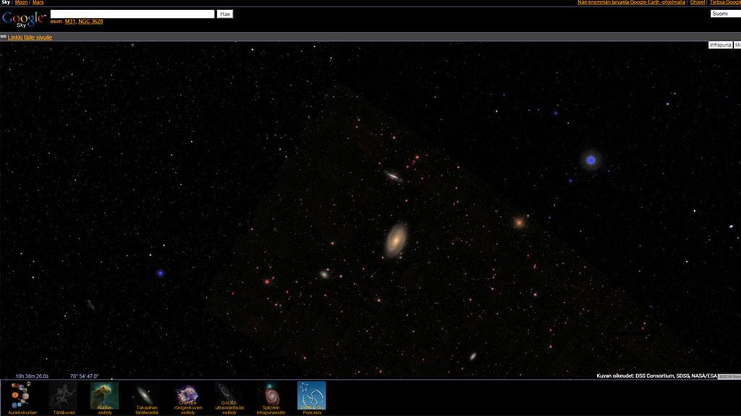741x416 pixels.
Task: Click the large central galaxy in the sky map
Action: pyautogui.click(x=396, y=240)
